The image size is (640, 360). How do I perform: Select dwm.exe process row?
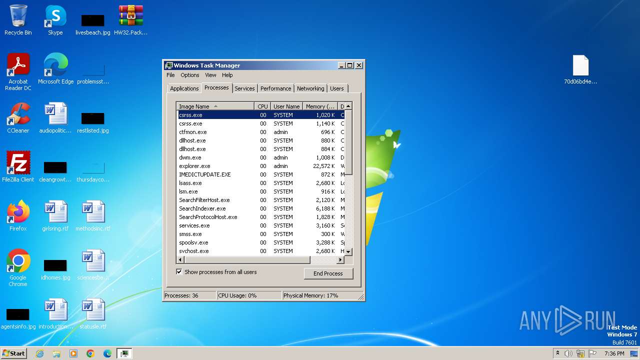tap(260, 157)
